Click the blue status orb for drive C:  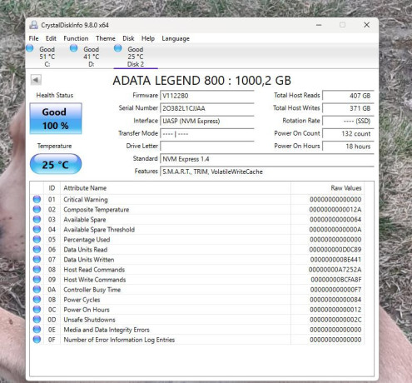tap(30, 48)
